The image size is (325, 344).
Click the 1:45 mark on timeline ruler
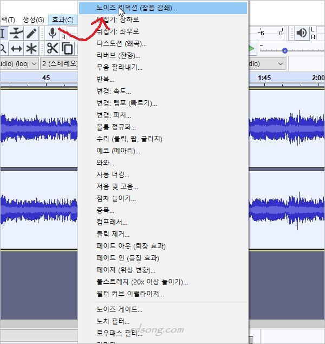pyautogui.click(x=264, y=78)
